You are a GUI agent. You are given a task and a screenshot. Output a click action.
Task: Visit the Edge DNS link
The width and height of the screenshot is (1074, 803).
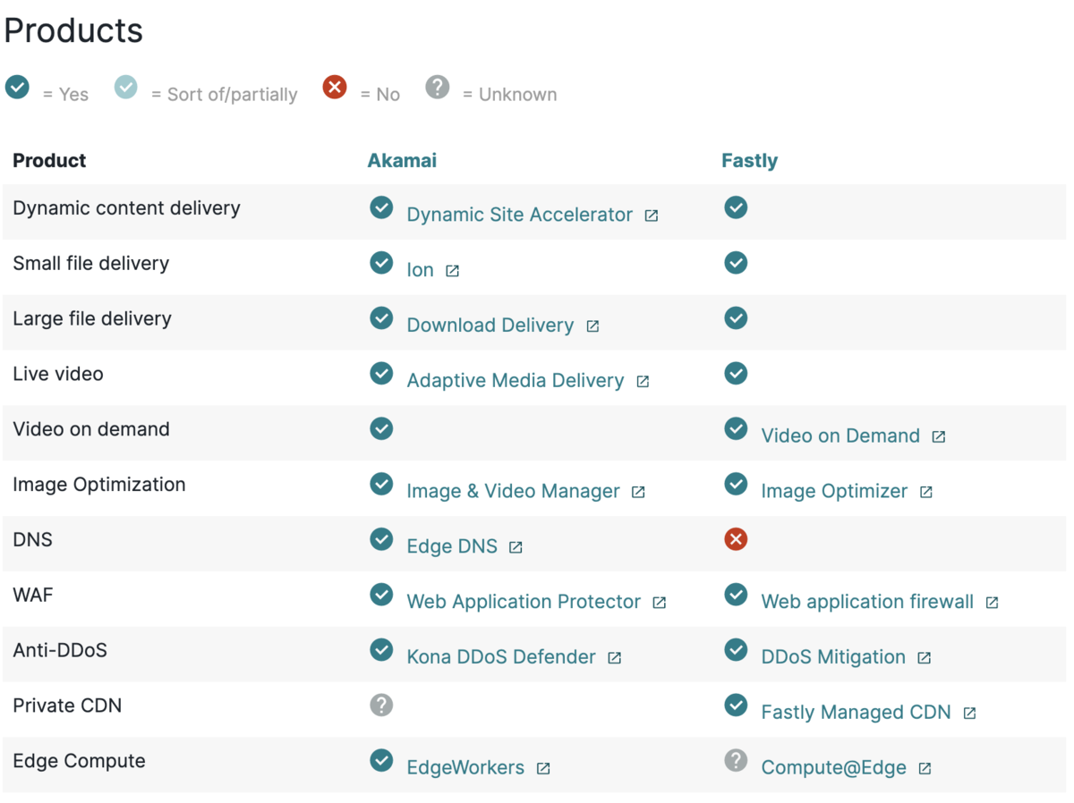(x=452, y=546)
